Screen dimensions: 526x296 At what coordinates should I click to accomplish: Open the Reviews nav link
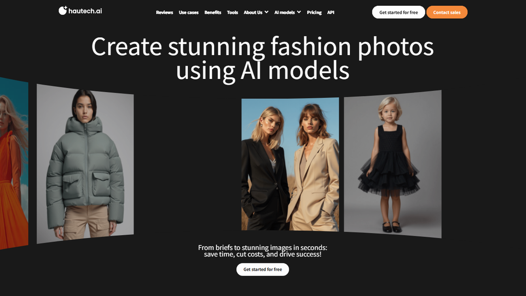164,13
